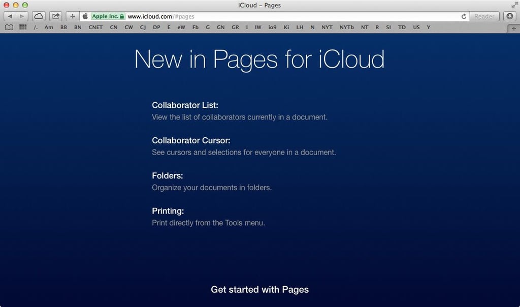Open the CNET bookmark
520x307 pixels.
pyautogui.click(x=95, y=27)
